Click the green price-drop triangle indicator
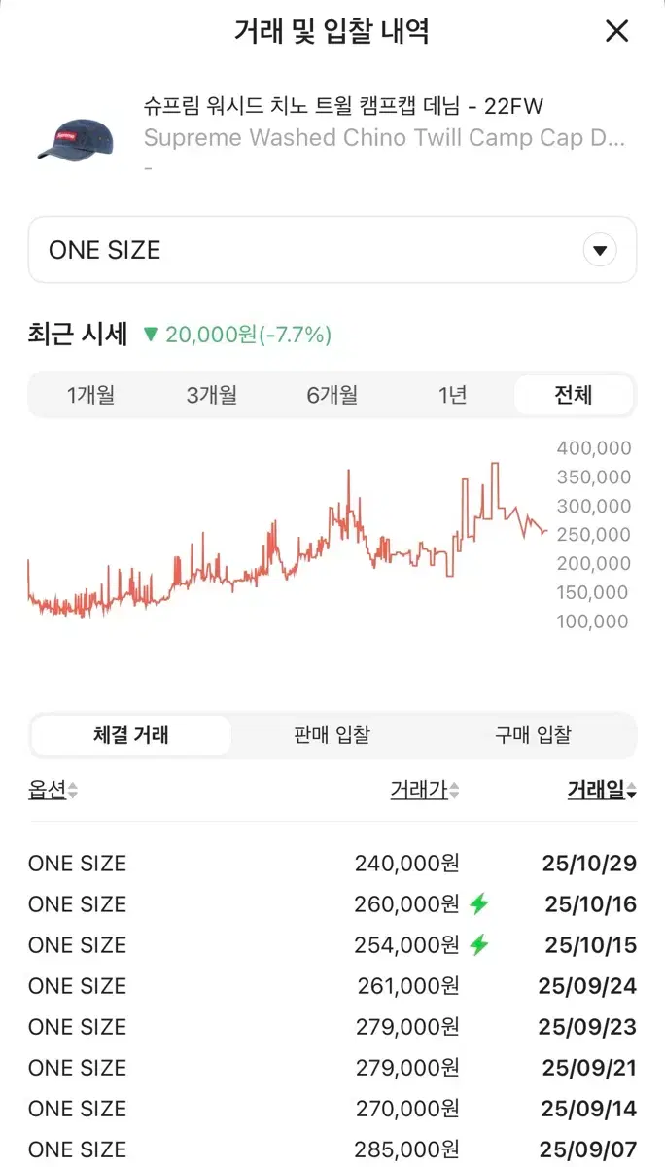This screenshot has height=1167, width=665. click(x=150, y=335)
